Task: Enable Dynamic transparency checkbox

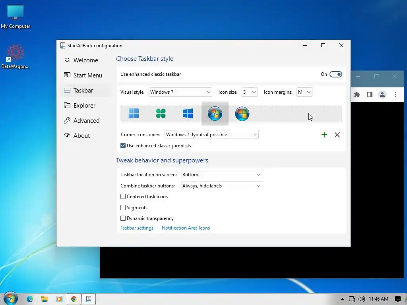Action: [123, 218]
